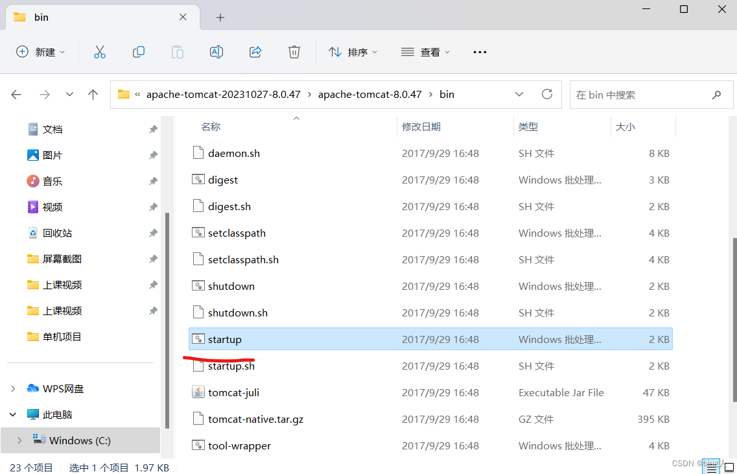Open the 屏幕截图 folder in sidebar
This screenshot has height=474, width=737.
click(62, 259)
